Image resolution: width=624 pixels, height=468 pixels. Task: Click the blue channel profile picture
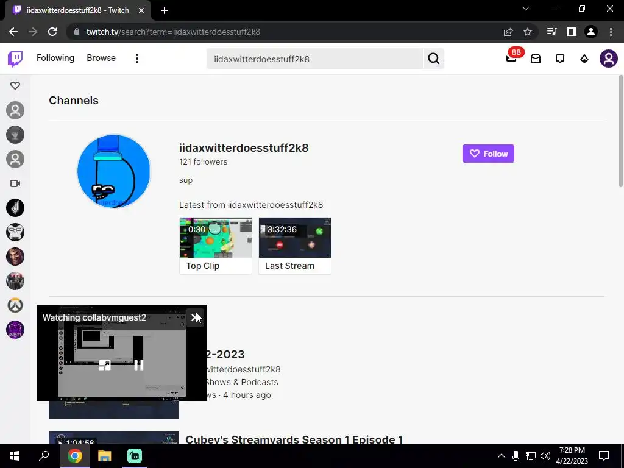(x=114, y=171)
